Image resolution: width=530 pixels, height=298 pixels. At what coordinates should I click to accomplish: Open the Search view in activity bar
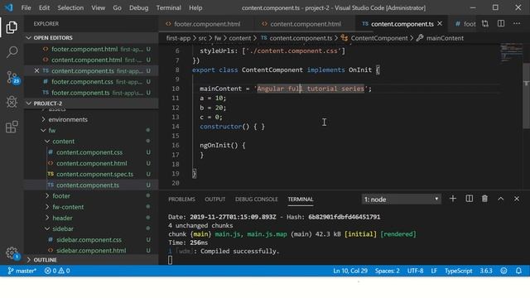point(12,52)
